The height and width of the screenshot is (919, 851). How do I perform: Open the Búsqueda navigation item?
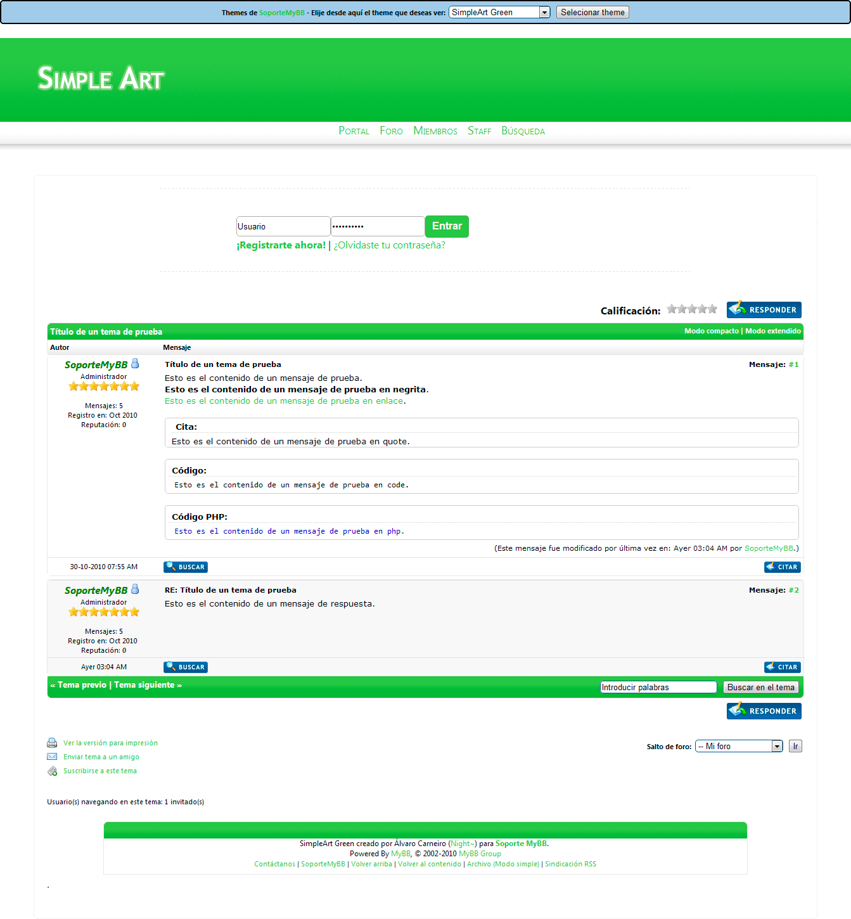pos(523,131)
